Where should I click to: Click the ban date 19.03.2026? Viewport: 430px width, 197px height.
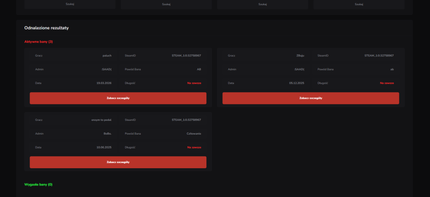pos(104,83)
